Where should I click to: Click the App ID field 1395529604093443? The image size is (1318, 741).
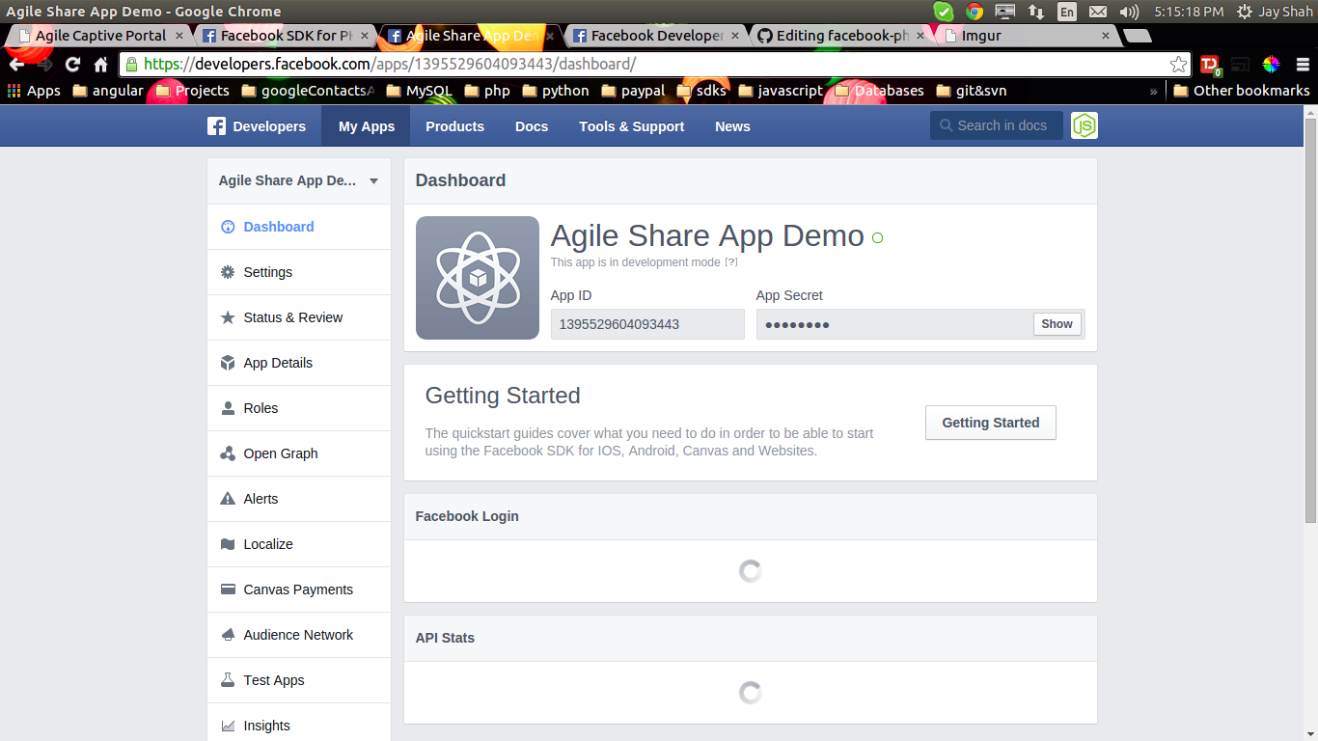647,324
